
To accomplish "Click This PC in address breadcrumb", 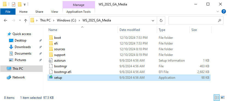I will pyautogui.click(x=45, y=20).
